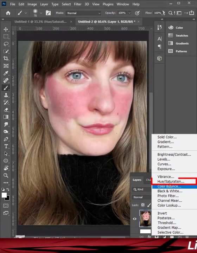Expand the Opacity 100% dropdown arrow
Screen dimensions: 197x253
coord(129,13)
